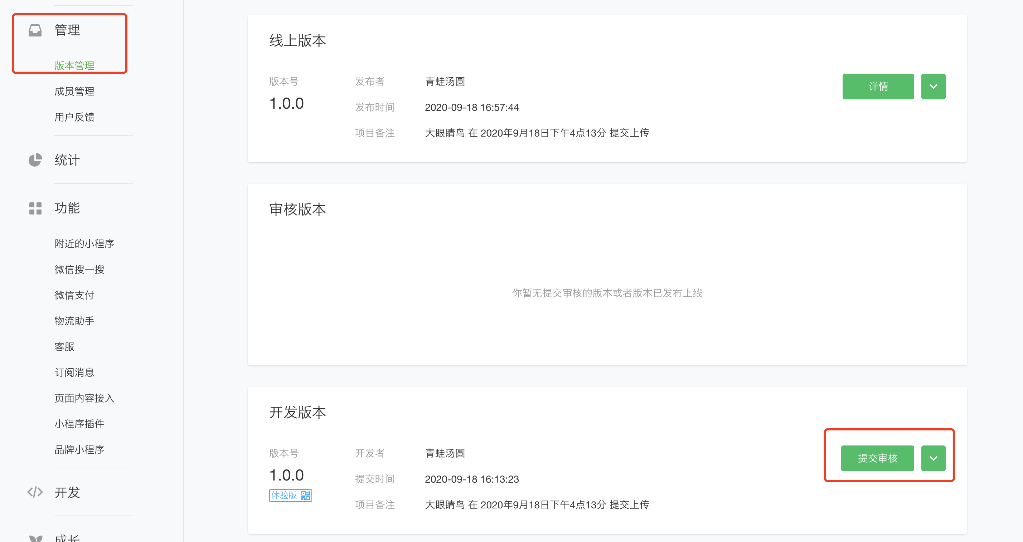Click 青蛙汤圆 developer name in 开发版本
The width and height of the screenshot is (1023, 542).
pyautogui.click(x=445, y=454)
